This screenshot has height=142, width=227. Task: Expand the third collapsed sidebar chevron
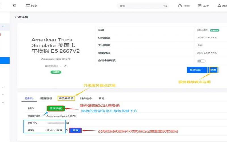(x=3, y=102)
